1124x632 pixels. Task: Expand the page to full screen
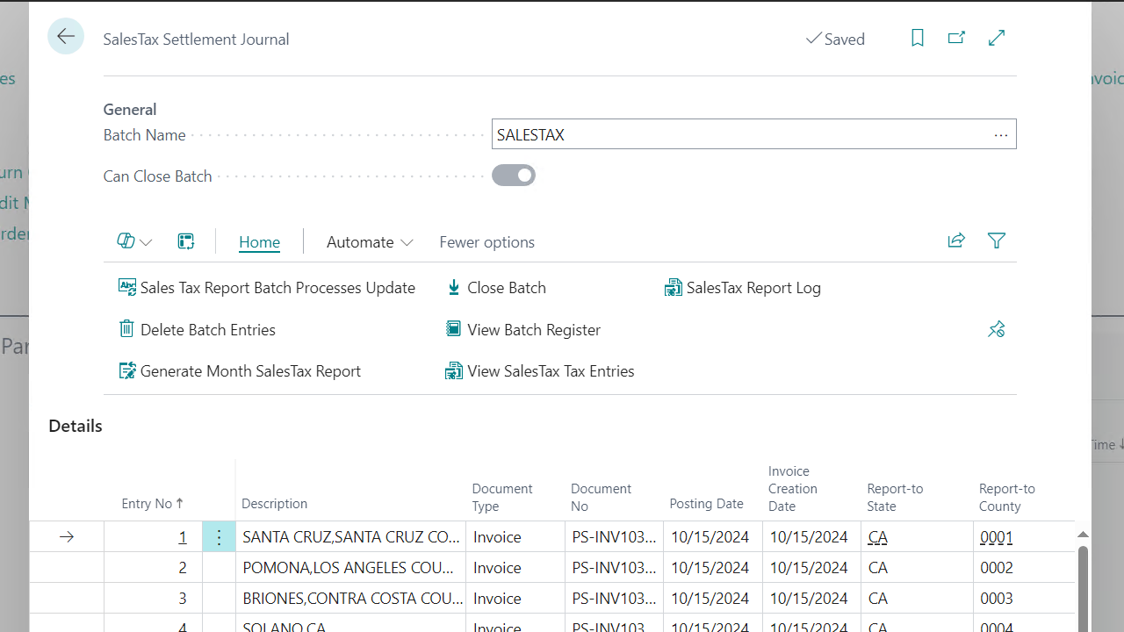tap(997, 38)
